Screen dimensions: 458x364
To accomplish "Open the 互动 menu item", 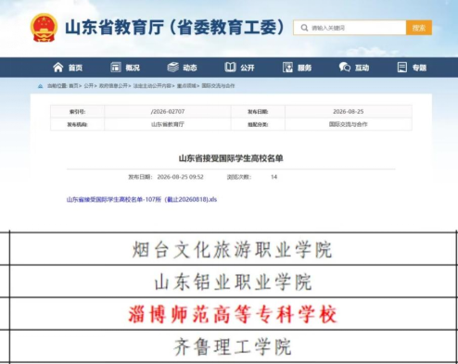I will (362, 68).
